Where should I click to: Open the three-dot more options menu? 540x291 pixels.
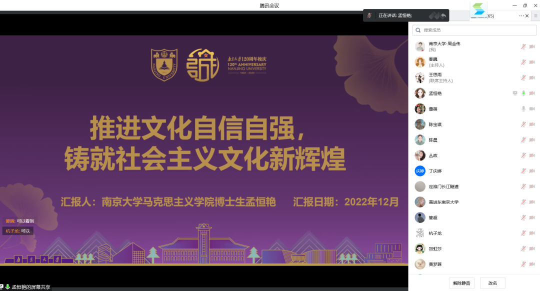521,16
